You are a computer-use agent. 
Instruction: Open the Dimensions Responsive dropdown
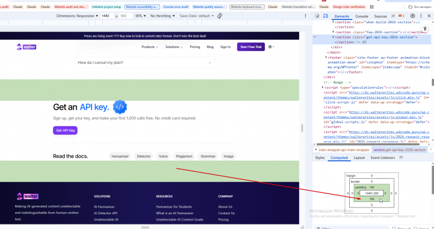coord(77,16)
